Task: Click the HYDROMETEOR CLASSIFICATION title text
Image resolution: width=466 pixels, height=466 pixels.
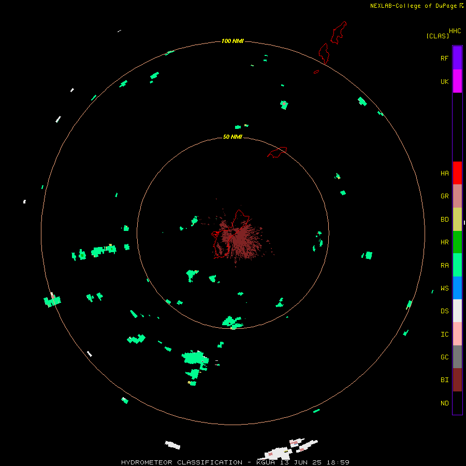Action: point(182,462)
